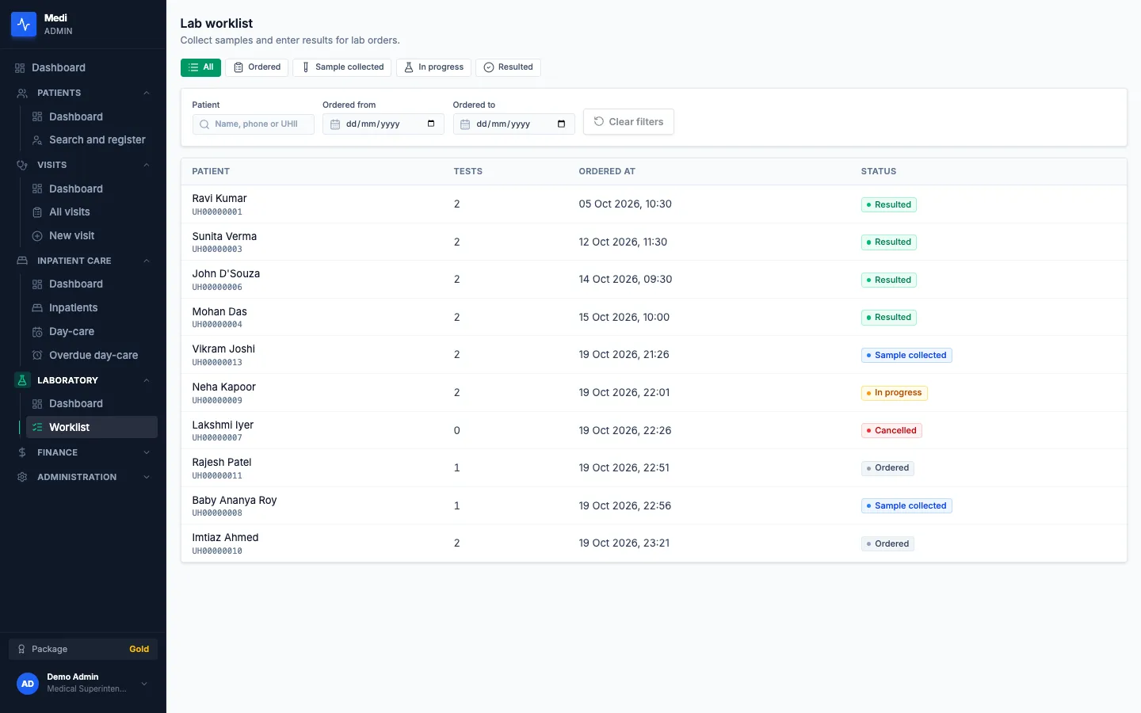This screenshot has width=1141, height=713.
Task: Click the Ordered to date field
Action: pyautogui.click(x=514, y=124)
